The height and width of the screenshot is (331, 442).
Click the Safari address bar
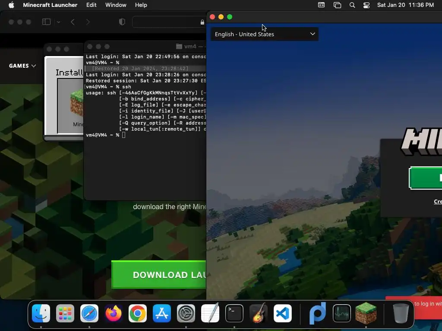click(169, 22)
